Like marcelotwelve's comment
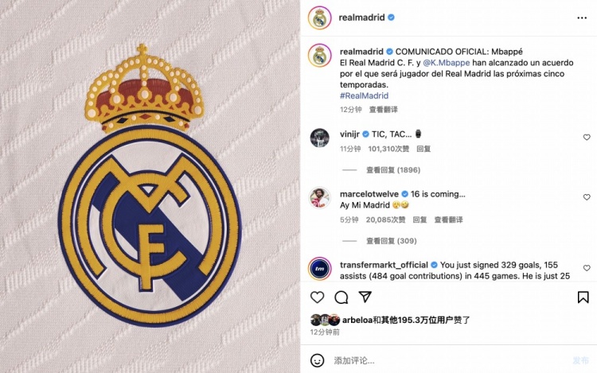Image resolution: width=597 pixels, height=373 pixels. [x=587, y=197]
